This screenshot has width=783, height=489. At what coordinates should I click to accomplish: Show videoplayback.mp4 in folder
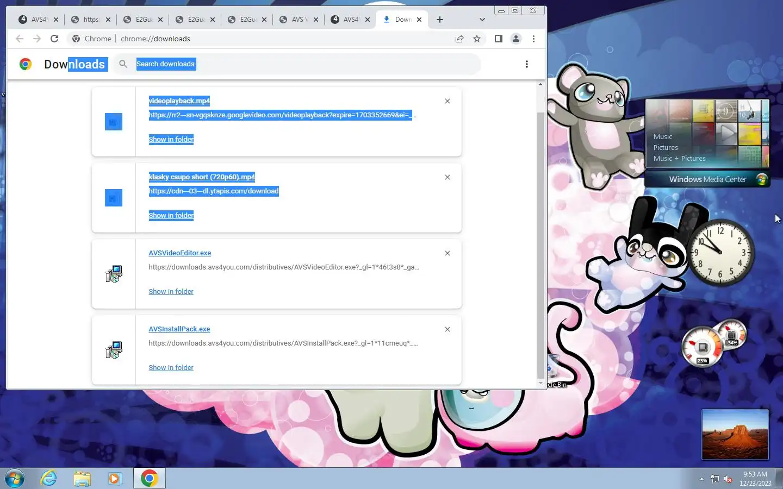click(x=171, y=140)
